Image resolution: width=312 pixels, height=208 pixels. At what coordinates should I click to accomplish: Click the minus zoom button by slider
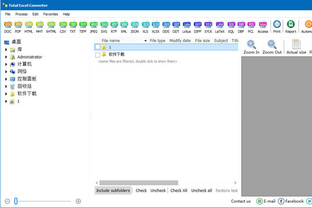8,201
